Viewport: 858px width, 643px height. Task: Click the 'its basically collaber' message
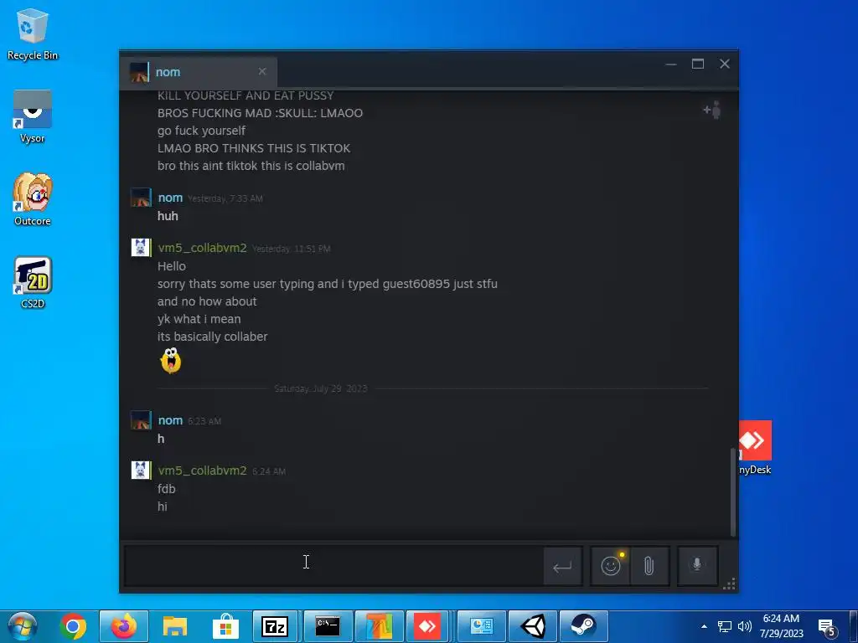click(x=212, y=337)
